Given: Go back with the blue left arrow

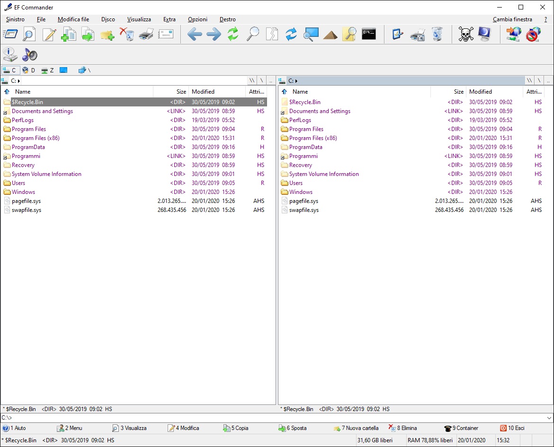Looking at the screenshot, I should tap(194, 34).
